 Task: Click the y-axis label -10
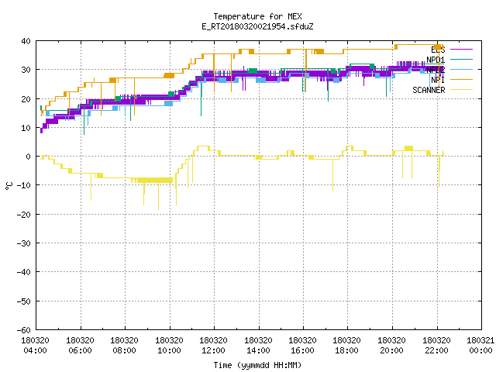(x=24, y=185)
